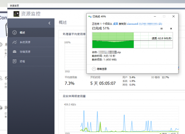
Task: Click the 资源监控 window title tab
Action: pyautogui.click(x=14, y=6)
